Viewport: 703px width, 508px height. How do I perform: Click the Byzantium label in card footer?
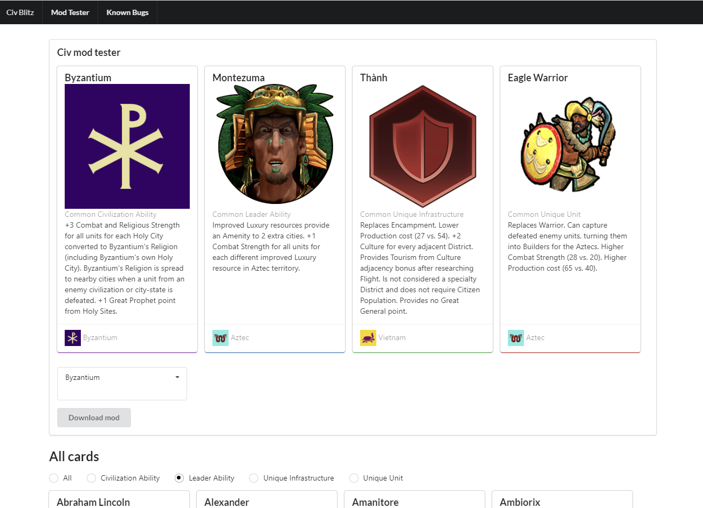(100, 338)
